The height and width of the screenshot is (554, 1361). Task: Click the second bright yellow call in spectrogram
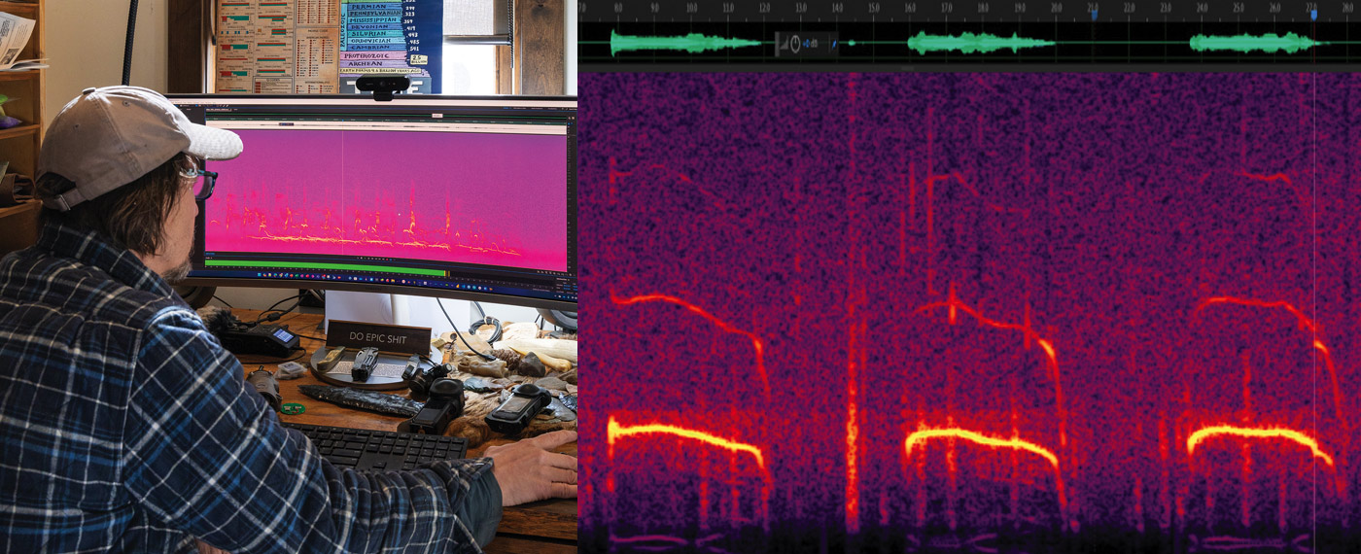(x=977, y=438)
